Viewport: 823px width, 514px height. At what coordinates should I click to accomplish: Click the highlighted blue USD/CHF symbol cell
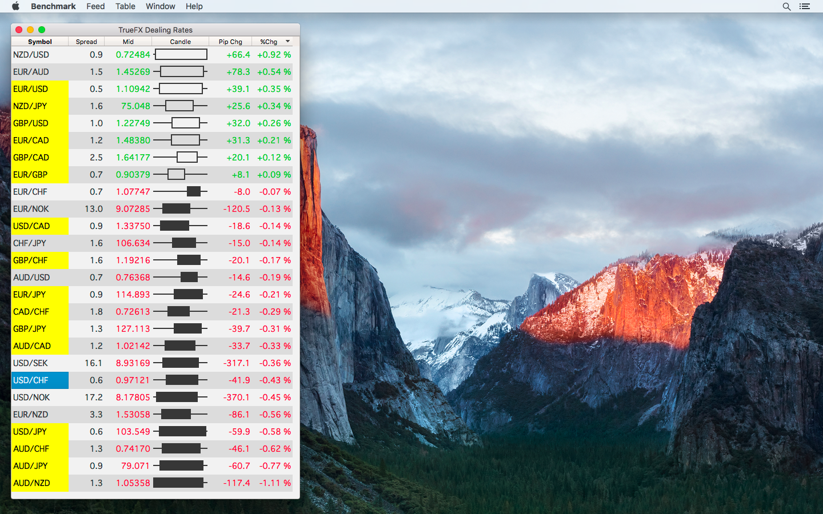pyautogui.click(x=40, y=380)
